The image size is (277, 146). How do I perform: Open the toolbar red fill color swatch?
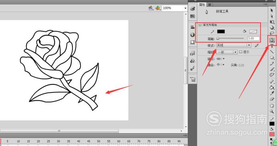click(x=272, y=134)
